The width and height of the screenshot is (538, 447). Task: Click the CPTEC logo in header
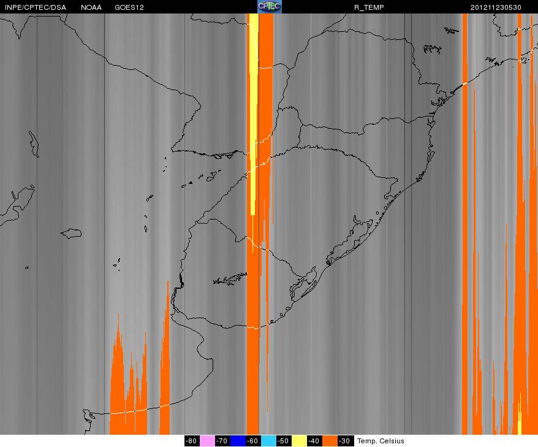[x=270, y=7]
